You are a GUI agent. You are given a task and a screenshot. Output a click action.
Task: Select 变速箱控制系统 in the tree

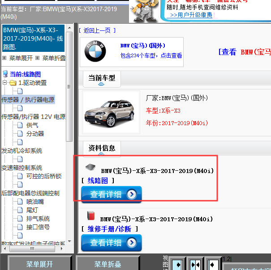(22, 168)
